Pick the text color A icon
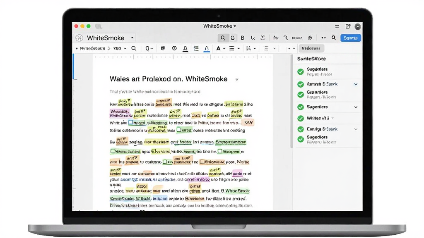424x238 pixels. (218, 49)
